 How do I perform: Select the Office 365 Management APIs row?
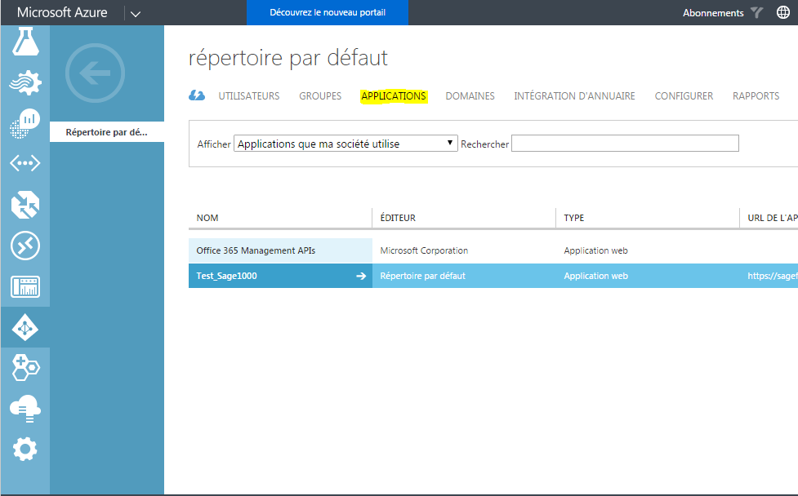[x=493, y=250]
